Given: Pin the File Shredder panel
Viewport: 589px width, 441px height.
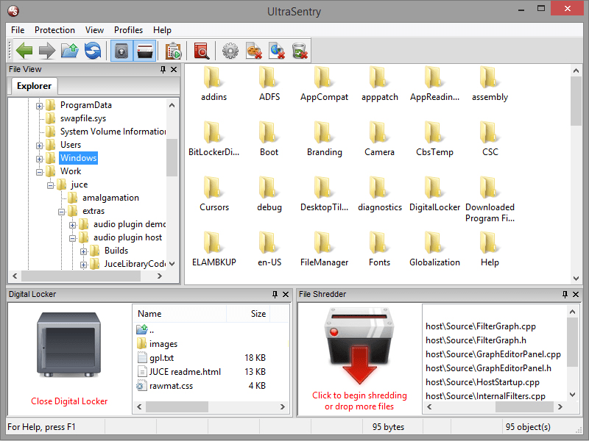Looking at the screenshot, I should click(x=565, y=295).
